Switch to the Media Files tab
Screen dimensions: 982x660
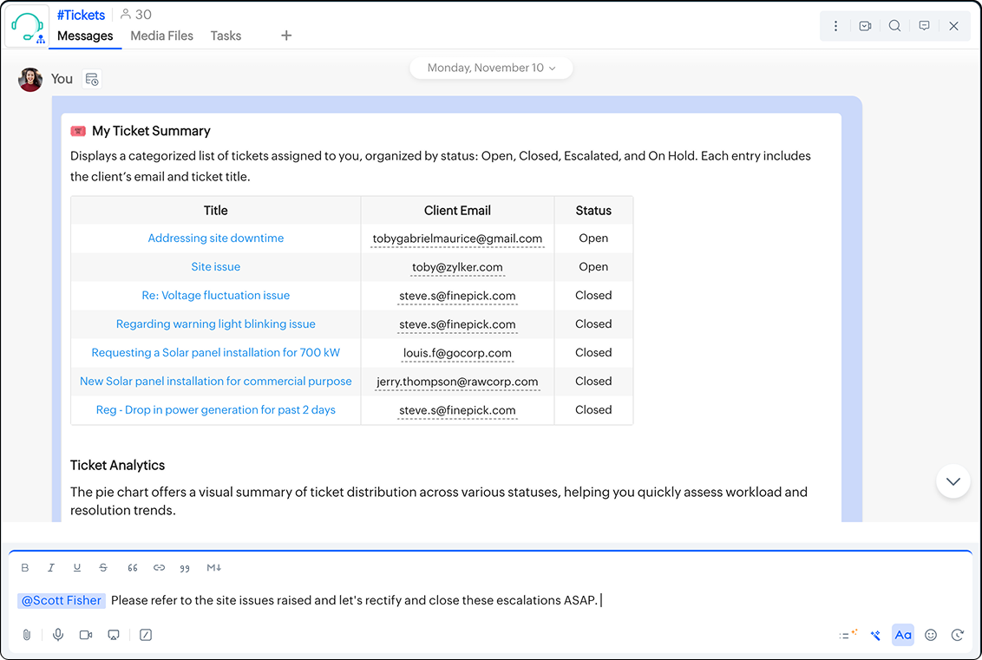pos(161,36)
